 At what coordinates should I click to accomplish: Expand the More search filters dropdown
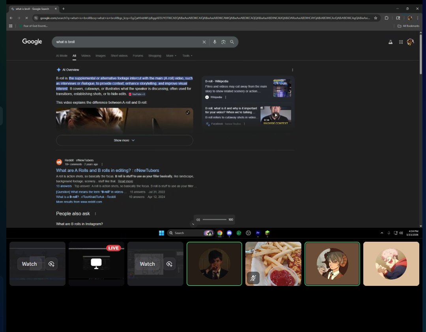171,56
